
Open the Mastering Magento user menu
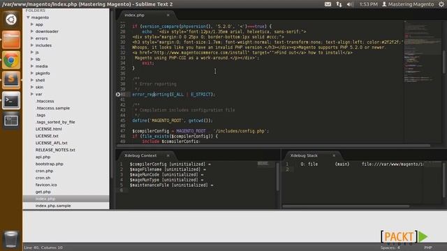[x=408, y=4]
